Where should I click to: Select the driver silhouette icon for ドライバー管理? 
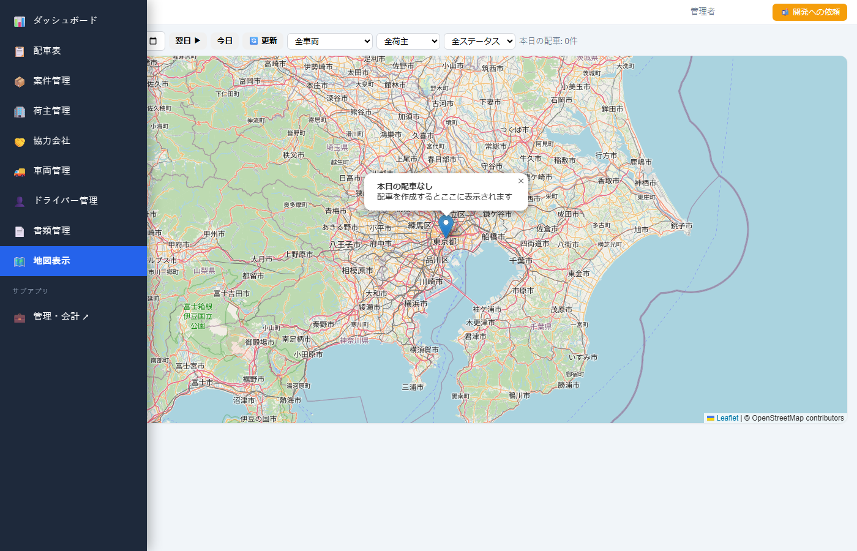click(19, 201)
